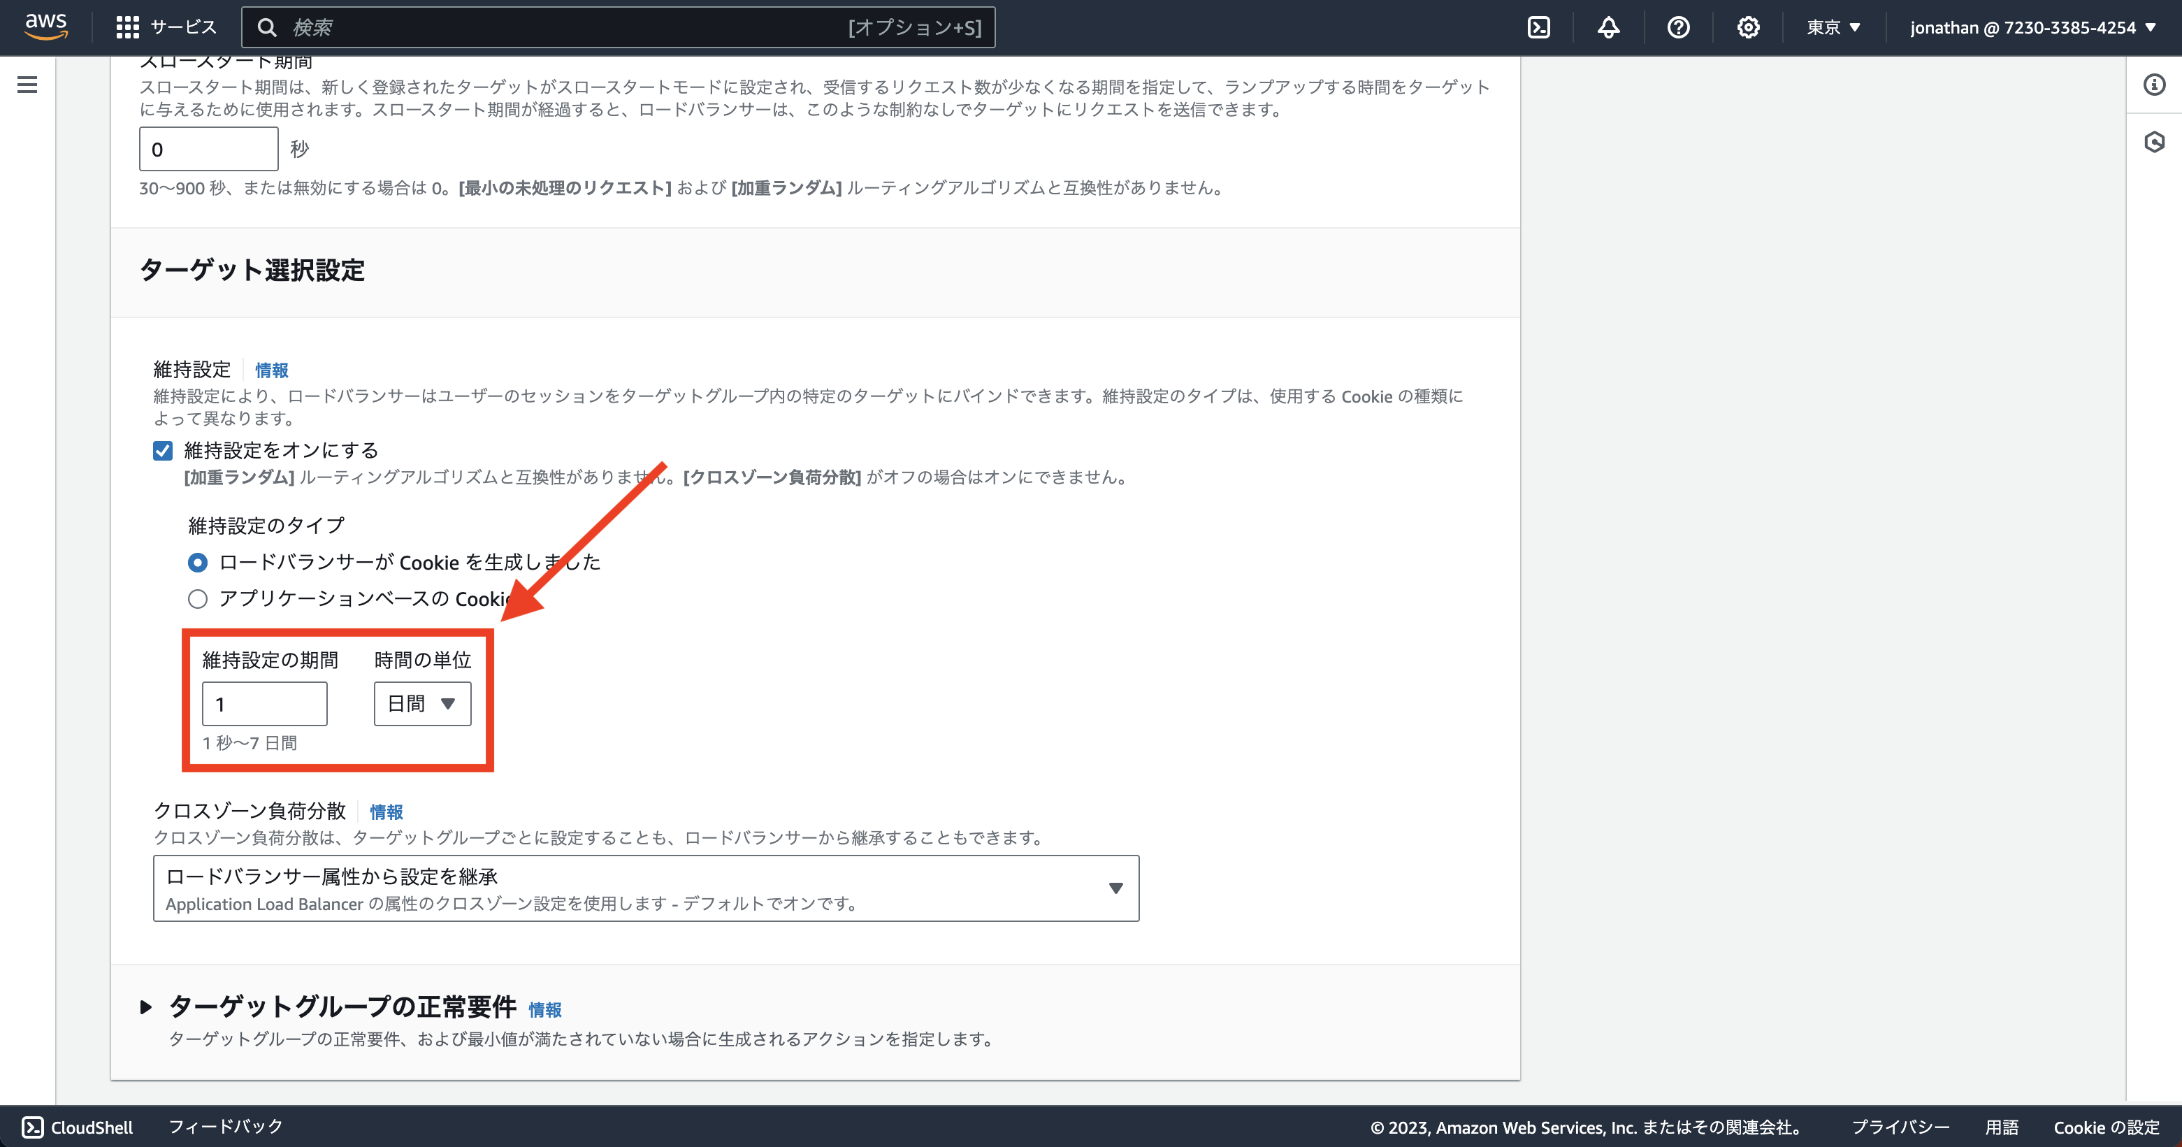The image size is (2182, 1147).
Task: Expand ターゲットグループの正常要件 section
Action: point(145,1007)
